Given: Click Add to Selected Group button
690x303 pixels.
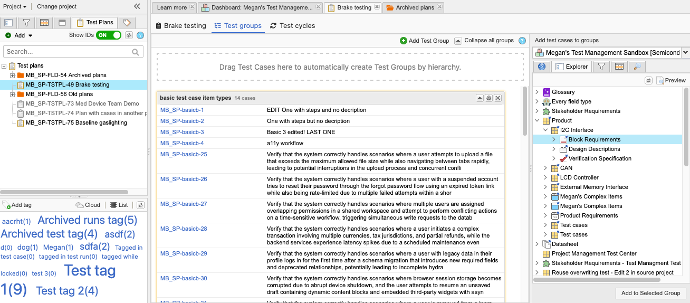Looking at the screenshot, I should [x=651, y=293].
